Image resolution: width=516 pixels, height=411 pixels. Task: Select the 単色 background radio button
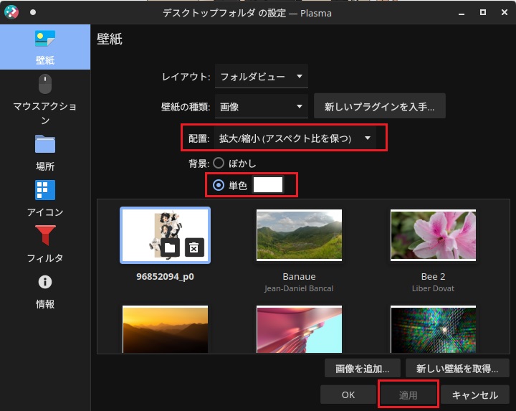coord(219,185)
